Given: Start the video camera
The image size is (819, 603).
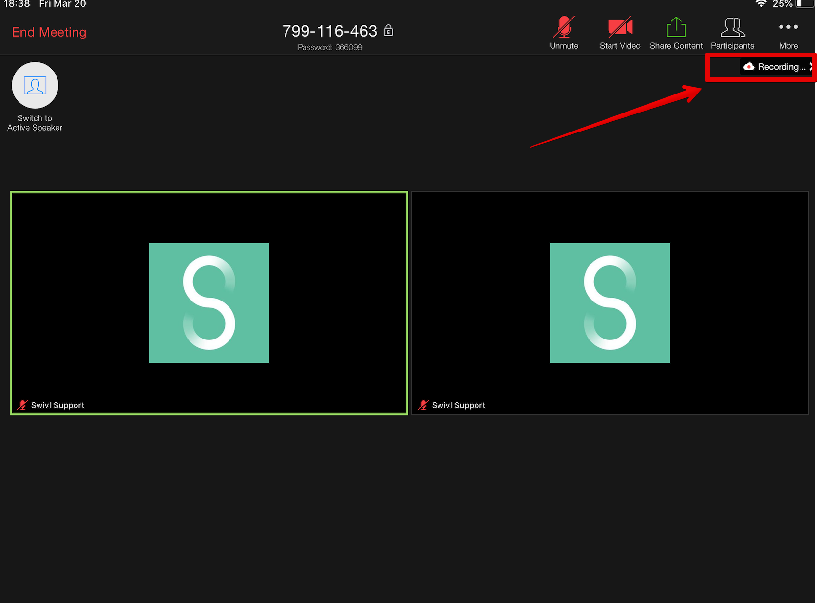Looking at the screenshot, I should pos(620,33).
